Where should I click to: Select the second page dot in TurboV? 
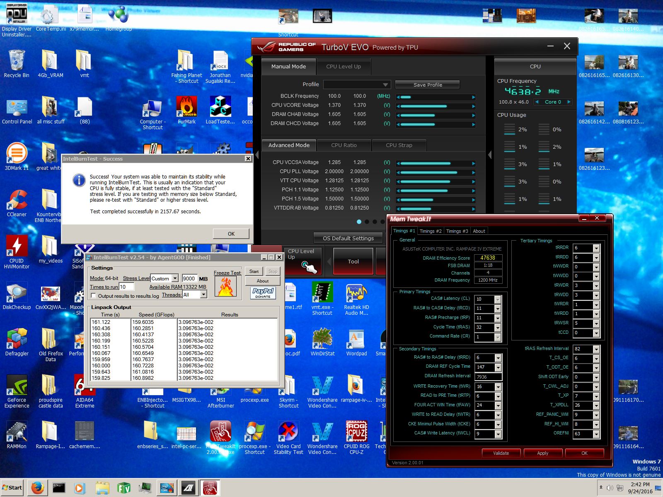tap(367, 222)
